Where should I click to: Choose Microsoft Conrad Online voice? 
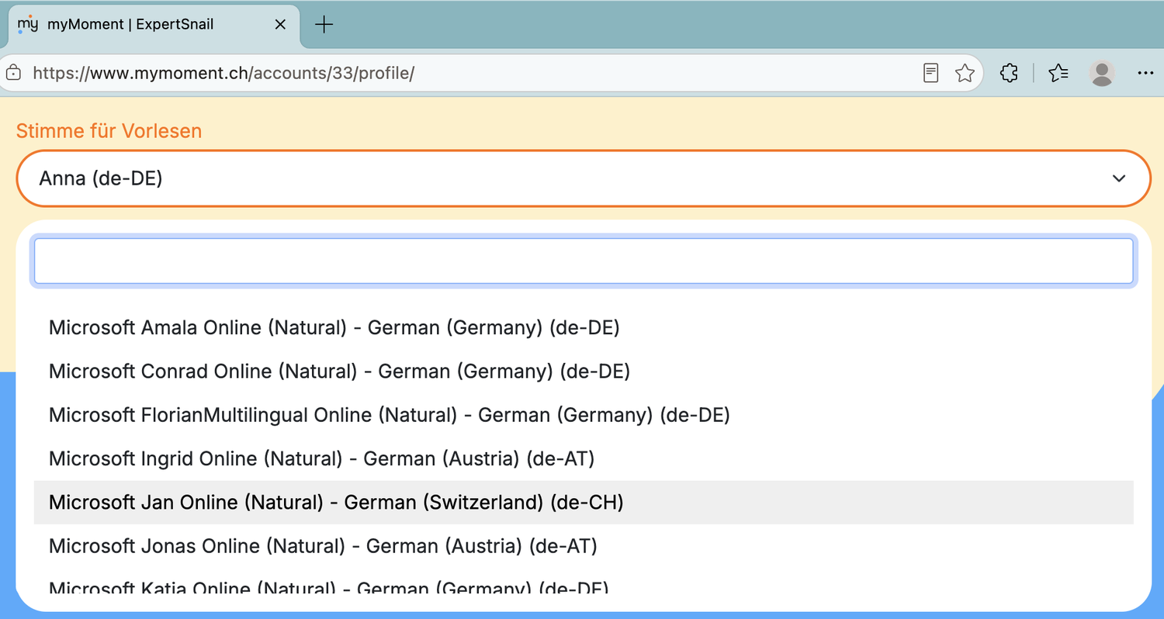(584, 372)
